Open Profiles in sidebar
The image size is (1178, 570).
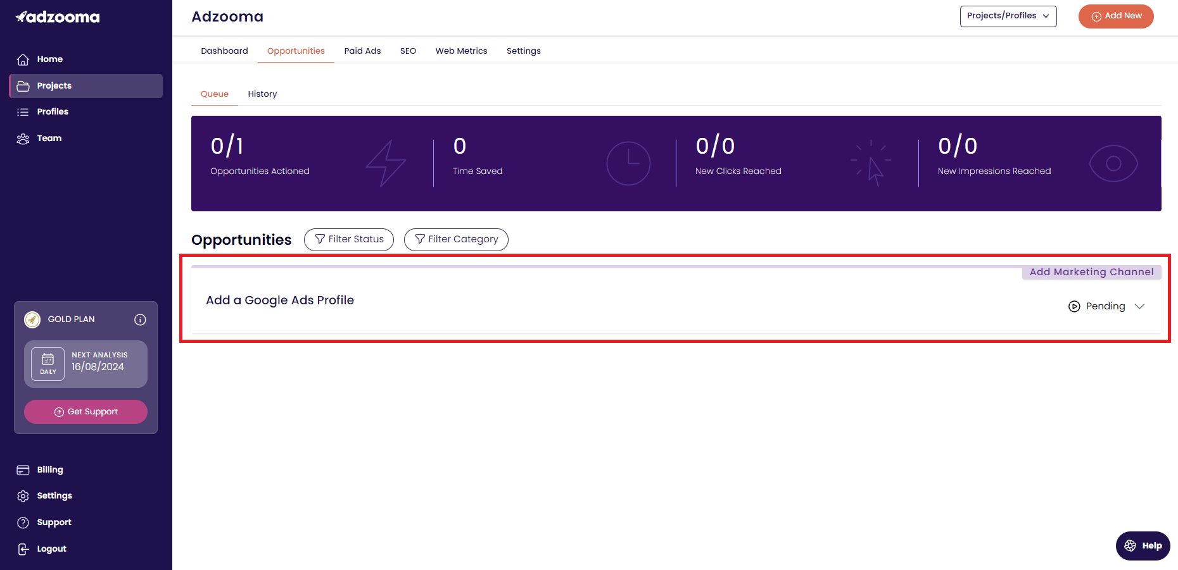[85, 112]
